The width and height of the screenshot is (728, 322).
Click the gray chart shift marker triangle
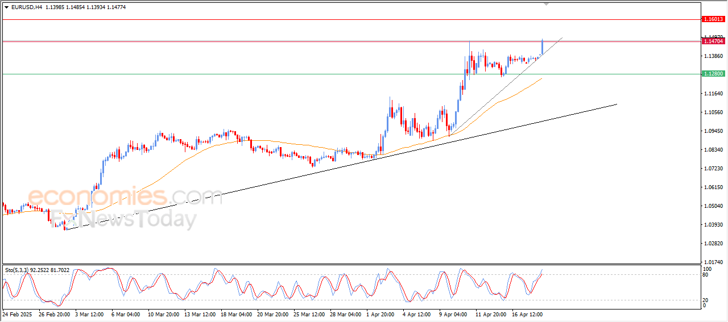click(x=547, y=4)
